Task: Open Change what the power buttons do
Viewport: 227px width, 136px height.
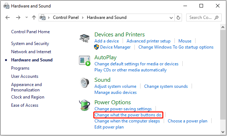Action: 128,115
